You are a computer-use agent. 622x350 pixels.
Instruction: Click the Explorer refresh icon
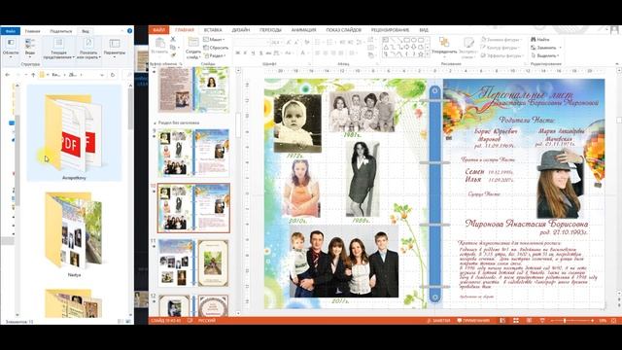pos(113,75)
